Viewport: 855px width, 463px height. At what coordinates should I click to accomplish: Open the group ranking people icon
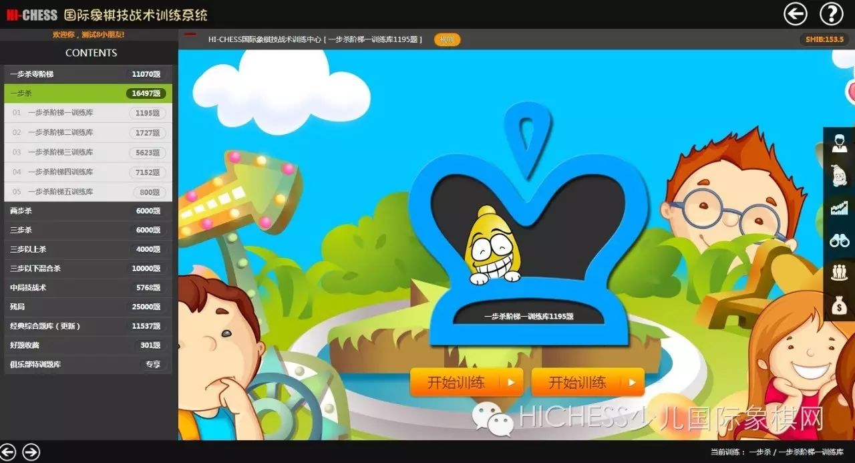pos(839,273)
